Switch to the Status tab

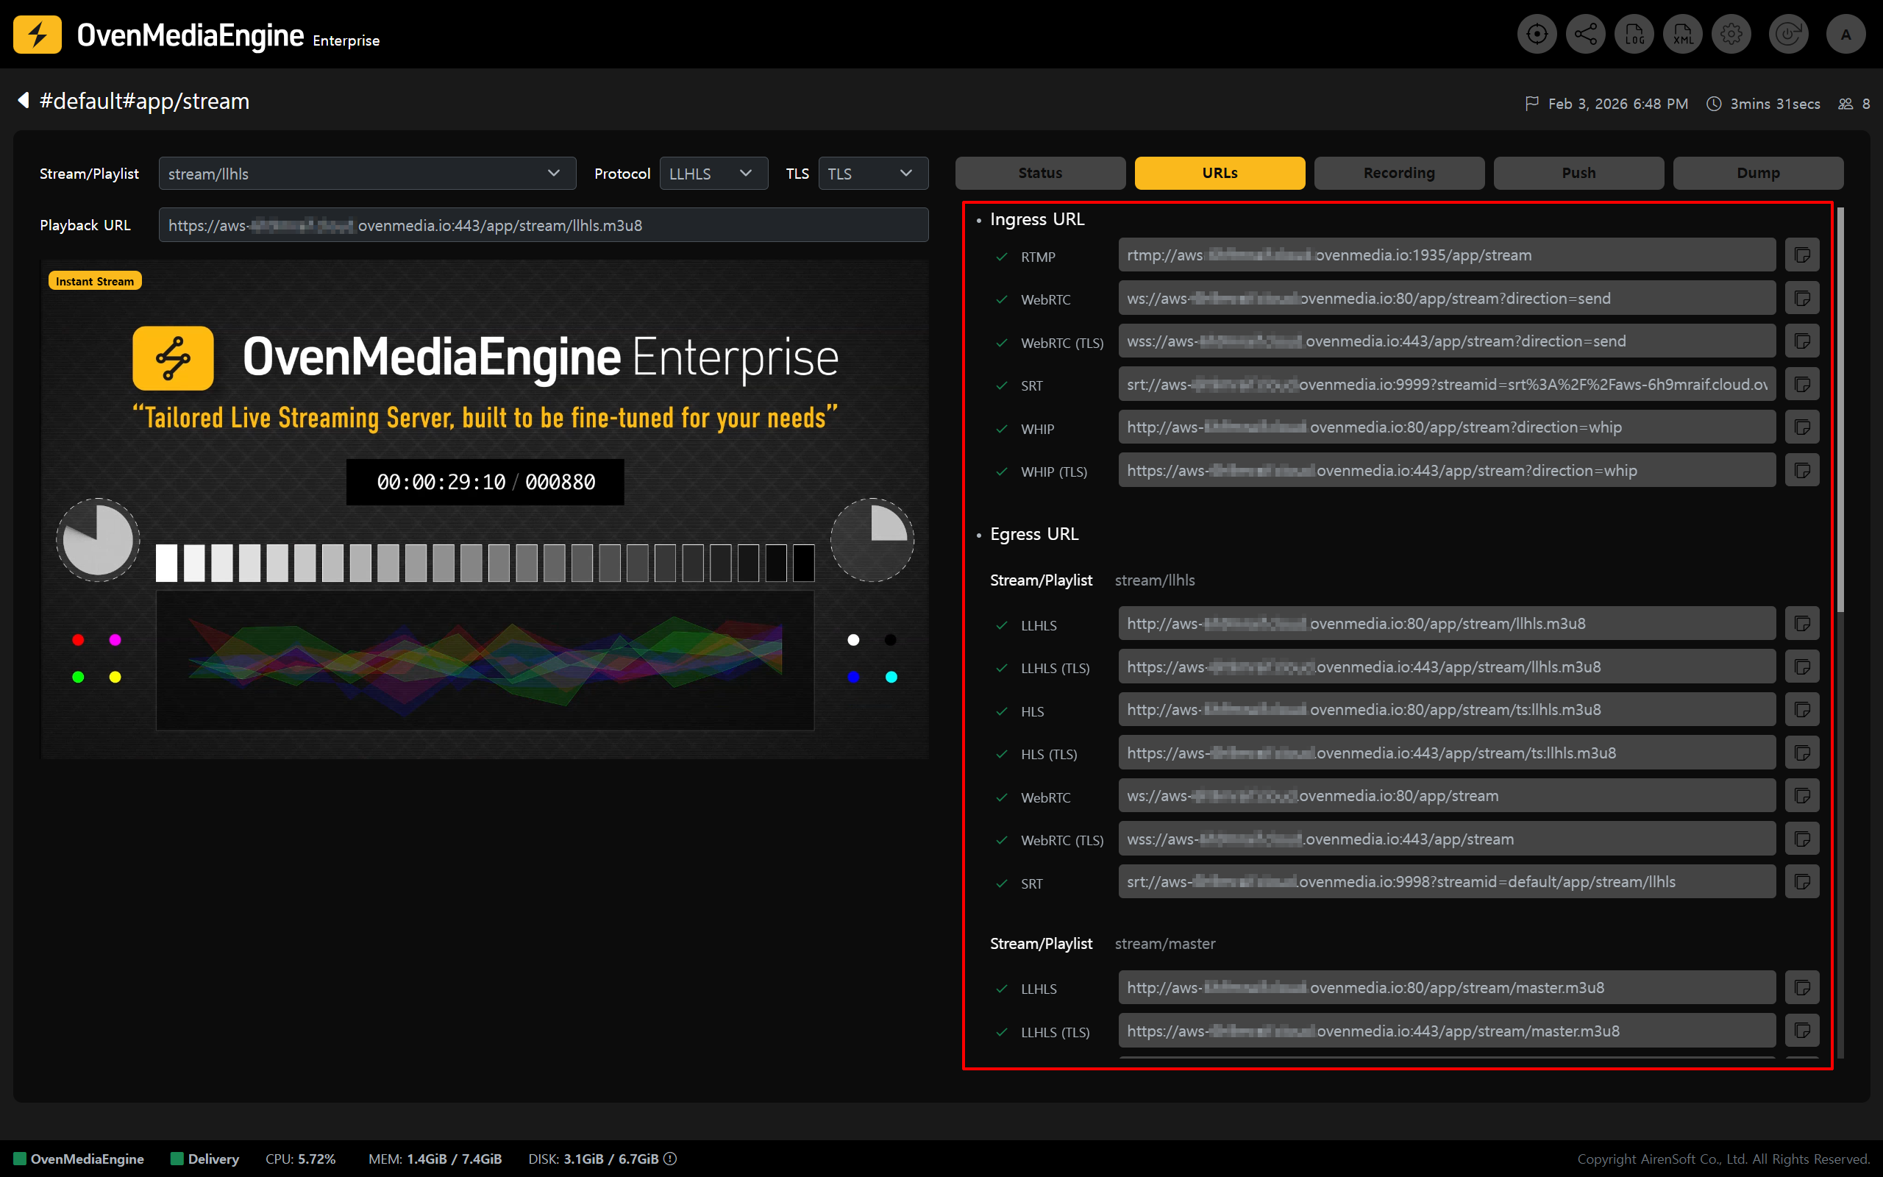1039,173
